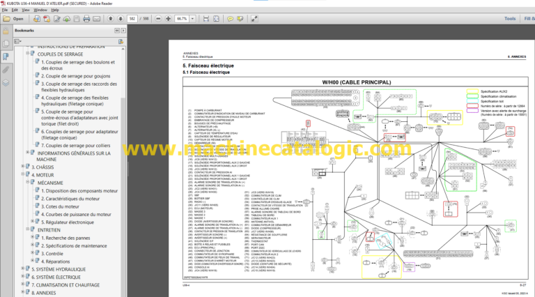The image size is (535, 297).
Task: Open the Fill & Sign pane
Action: 529,19
